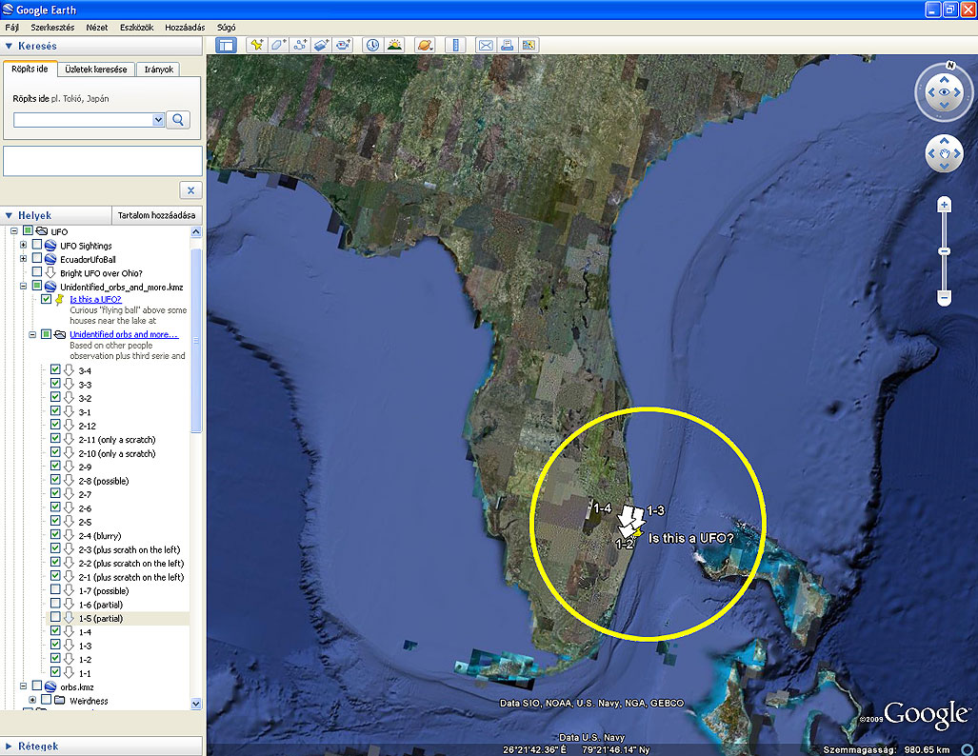Collapse the Helyek places panel
Image resolution: width=978 pixels, height=756 pixels.
tap(9, 215)
